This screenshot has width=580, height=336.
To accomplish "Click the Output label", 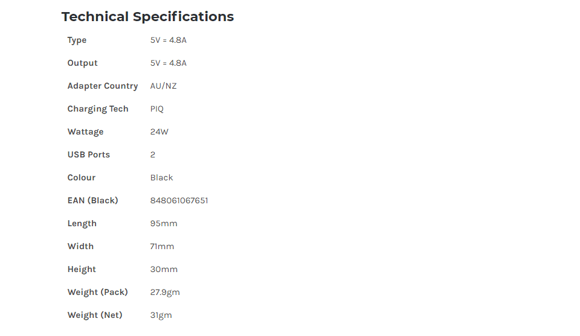I will (x=83, y=63).
